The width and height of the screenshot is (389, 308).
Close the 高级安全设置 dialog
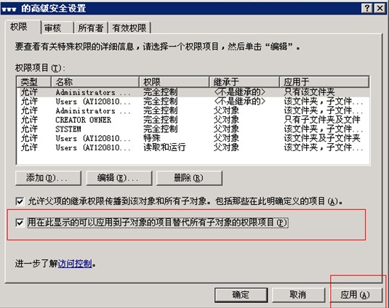380,9
